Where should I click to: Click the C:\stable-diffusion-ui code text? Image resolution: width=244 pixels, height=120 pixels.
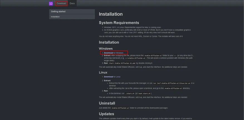(x=135, y=58)
